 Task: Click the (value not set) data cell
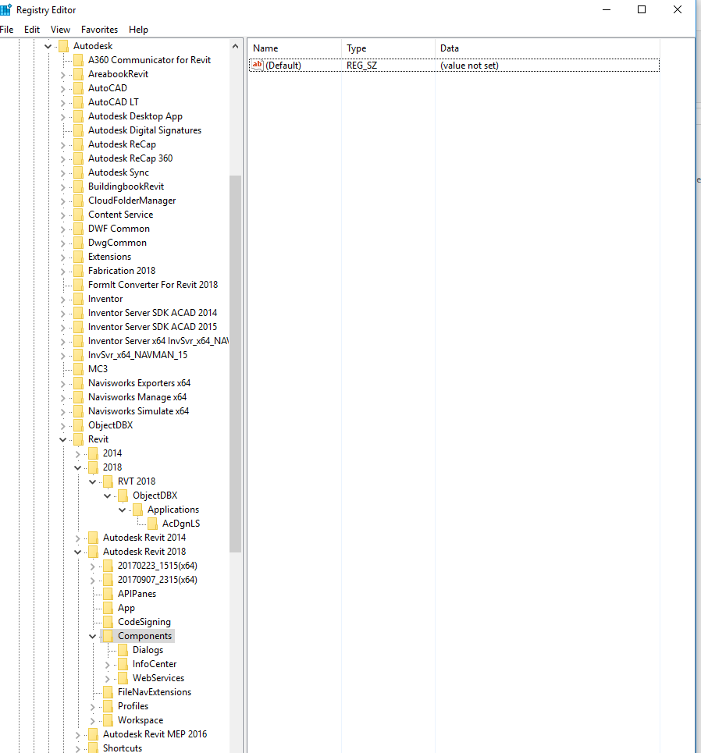click(x=469, y=66)
